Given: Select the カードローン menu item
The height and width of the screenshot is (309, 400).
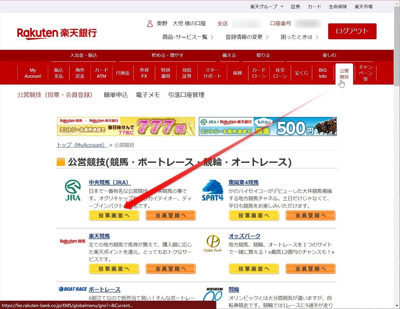Looking at the screenshot, I should click(259, 73).
